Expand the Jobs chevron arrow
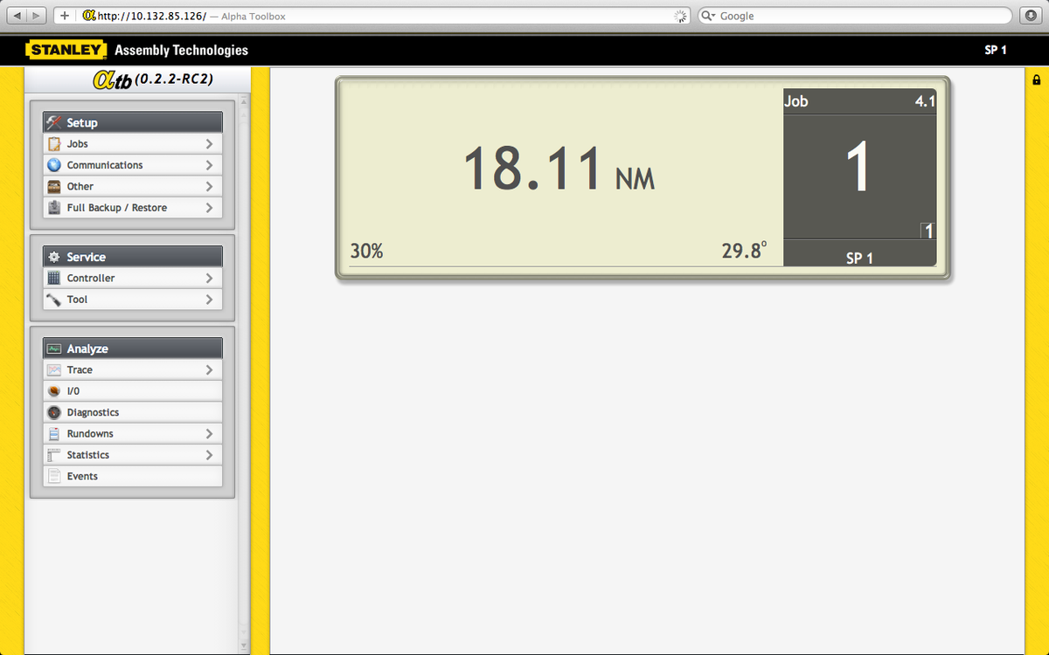The width and height of the screenshot is (1049, 655). pyautogui.click(x=209, y=144)
